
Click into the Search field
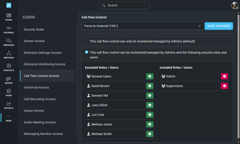[x=125, y=5]
